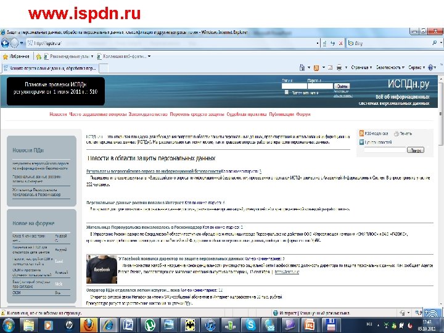The image size is (444, 333).
Task: Open 'Результаты всероссийского опроса' news headline
Action: coord(154,171)
